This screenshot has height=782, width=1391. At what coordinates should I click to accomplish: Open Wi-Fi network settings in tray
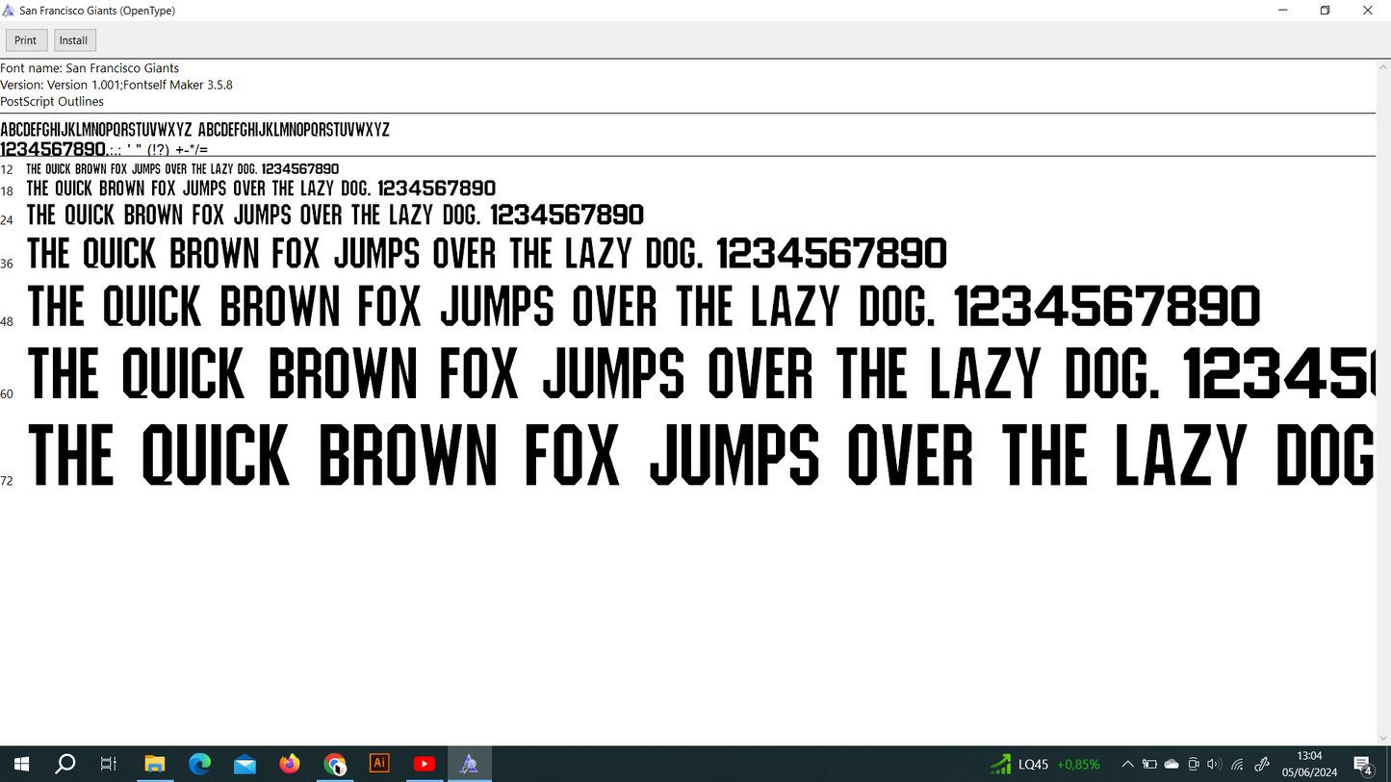pyautogui.click(x=1238, y=765)
